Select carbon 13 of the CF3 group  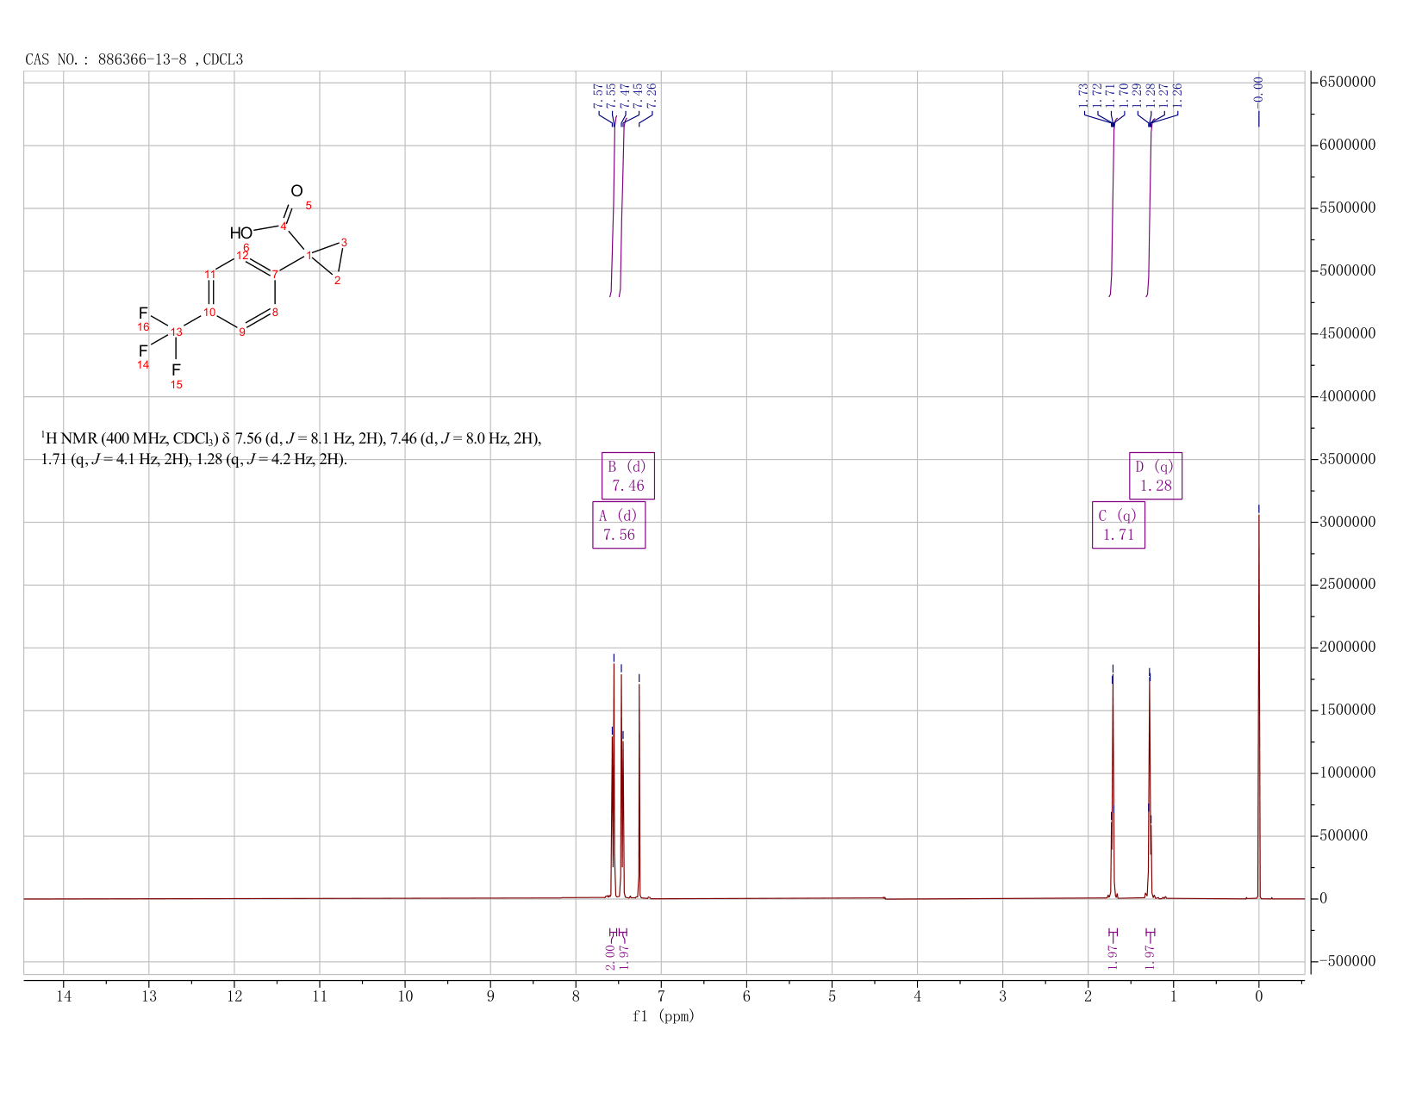[x=176, y=332]
